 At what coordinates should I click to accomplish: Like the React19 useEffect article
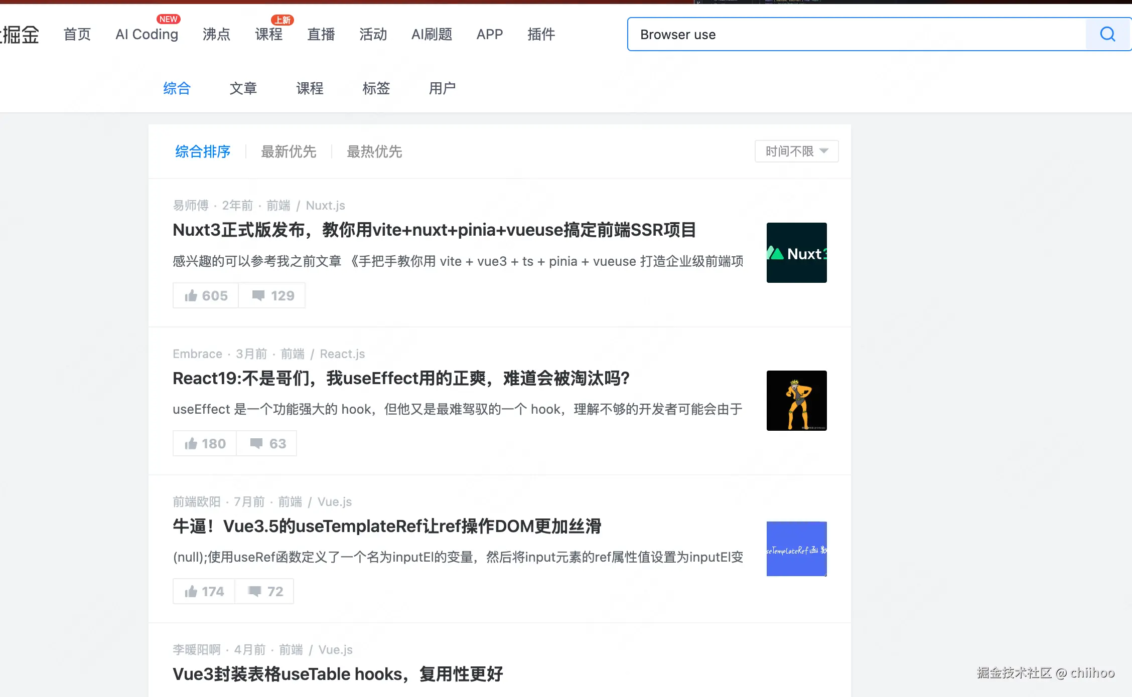[x=204, y=443]
